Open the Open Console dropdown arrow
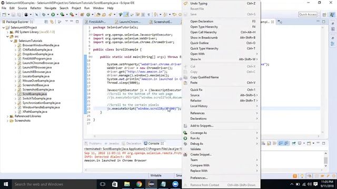 (313, 143)
